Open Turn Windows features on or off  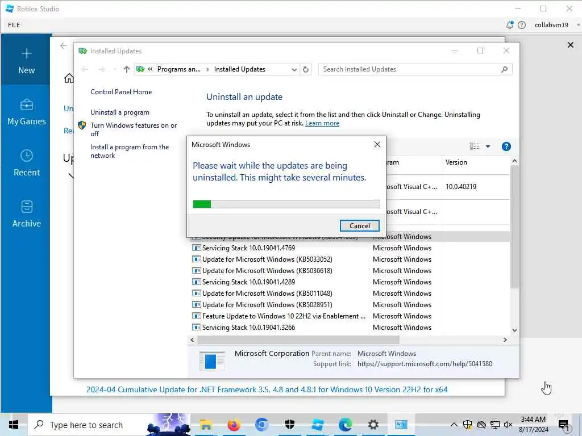pos(133,129)
